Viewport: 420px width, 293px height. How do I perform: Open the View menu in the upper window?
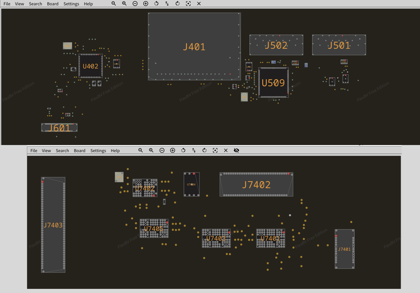pos(20,4)
